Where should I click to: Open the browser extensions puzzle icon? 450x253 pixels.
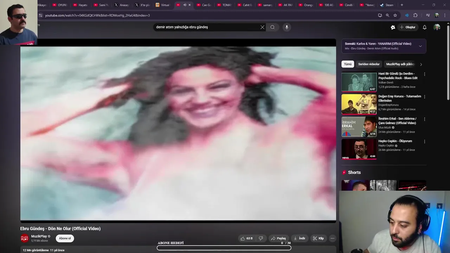415,15
